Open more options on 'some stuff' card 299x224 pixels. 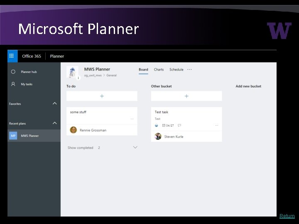tap(132, 119)
